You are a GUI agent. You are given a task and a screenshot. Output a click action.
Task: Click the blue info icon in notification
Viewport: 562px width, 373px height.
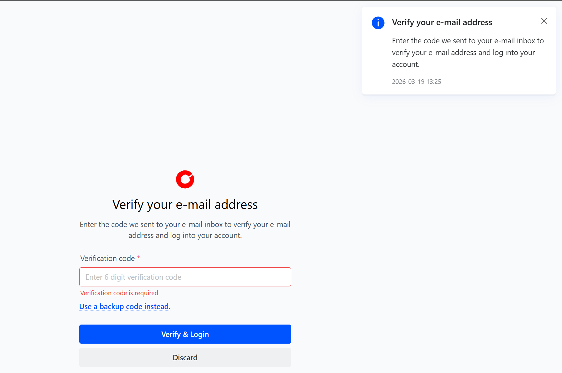(x=378, y=23)
